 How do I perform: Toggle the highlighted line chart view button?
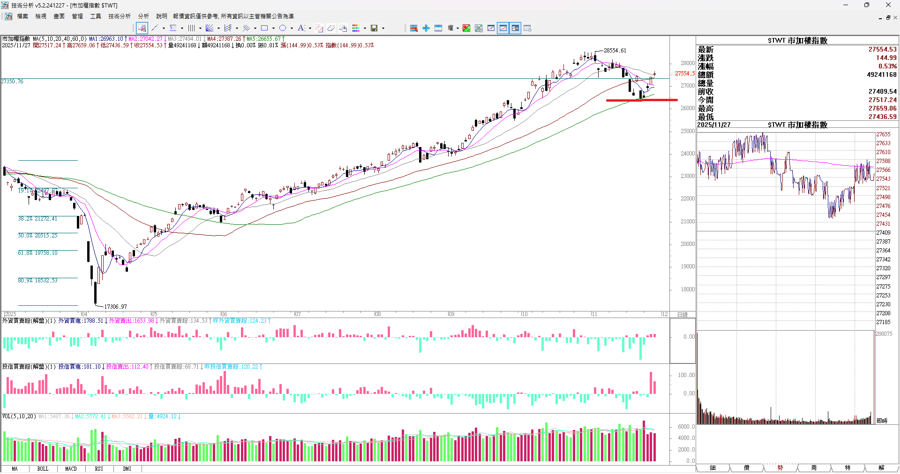click(503, 28)
